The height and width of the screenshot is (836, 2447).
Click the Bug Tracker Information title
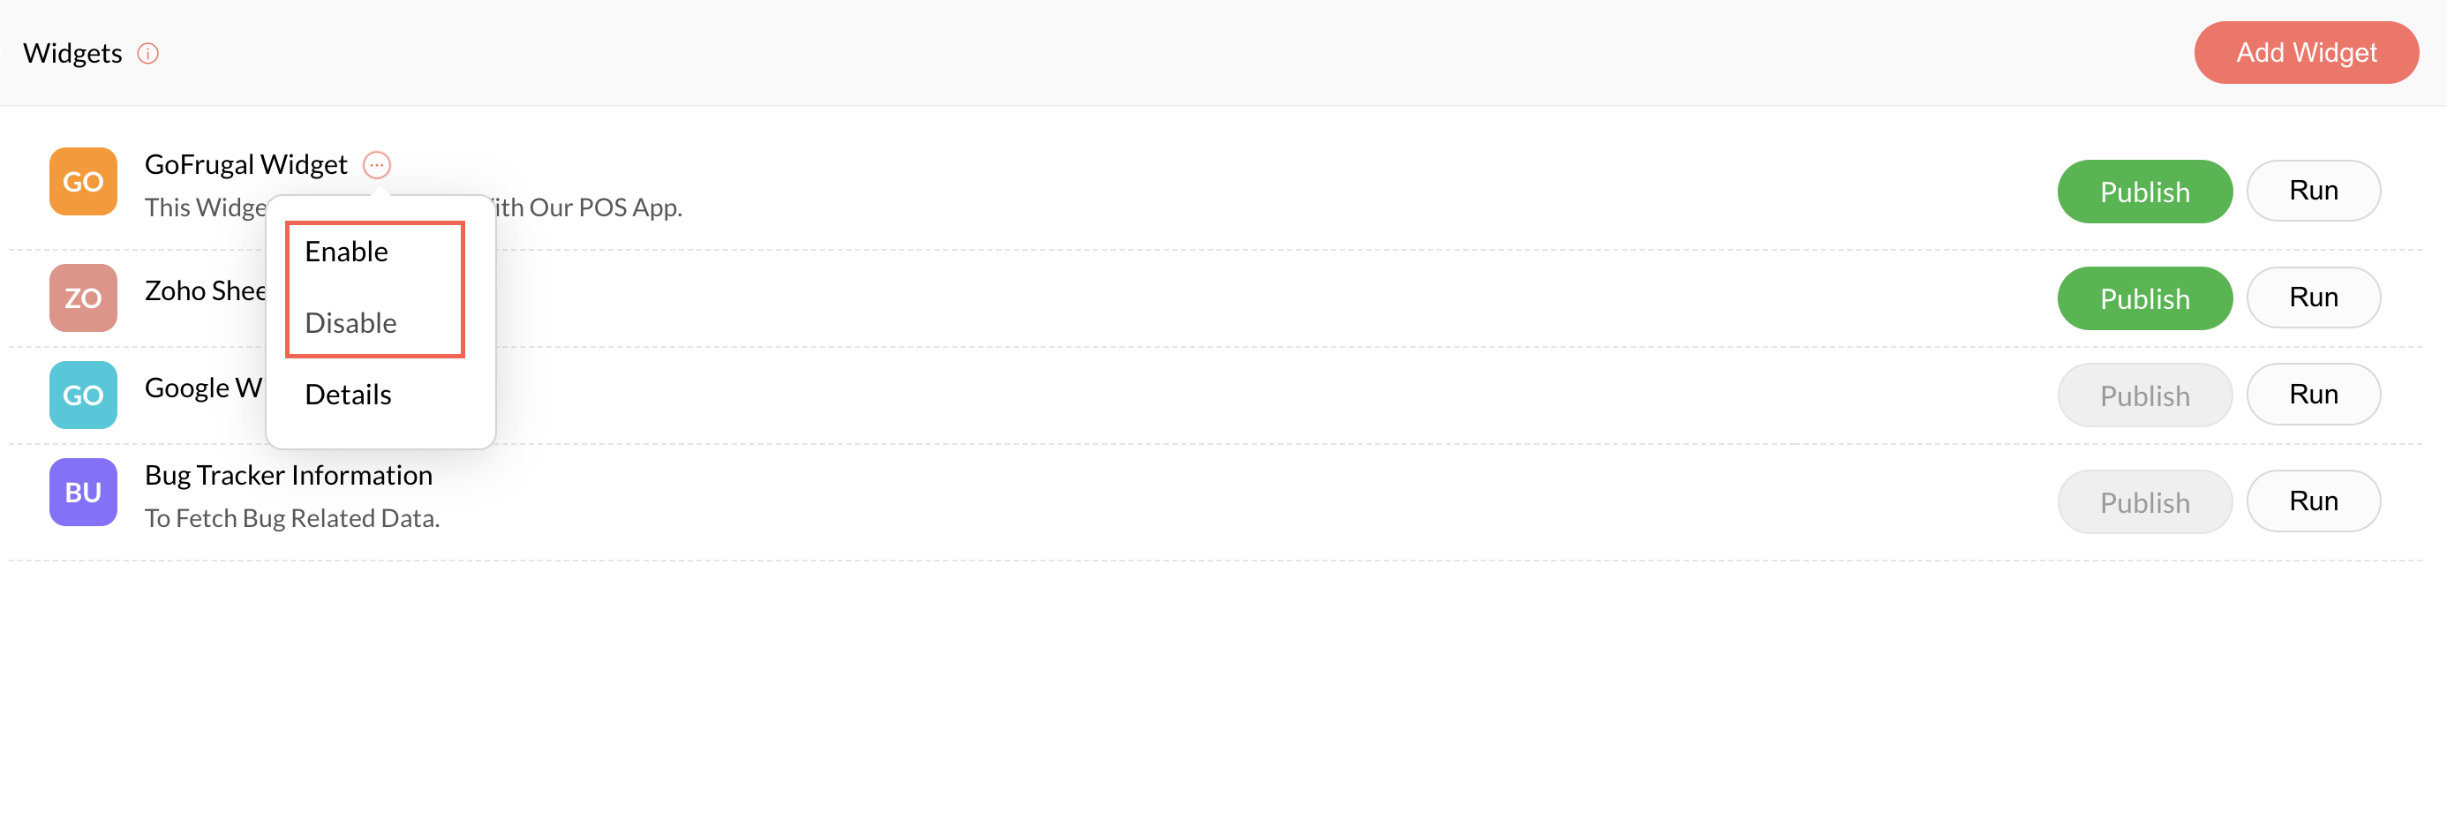288,475
